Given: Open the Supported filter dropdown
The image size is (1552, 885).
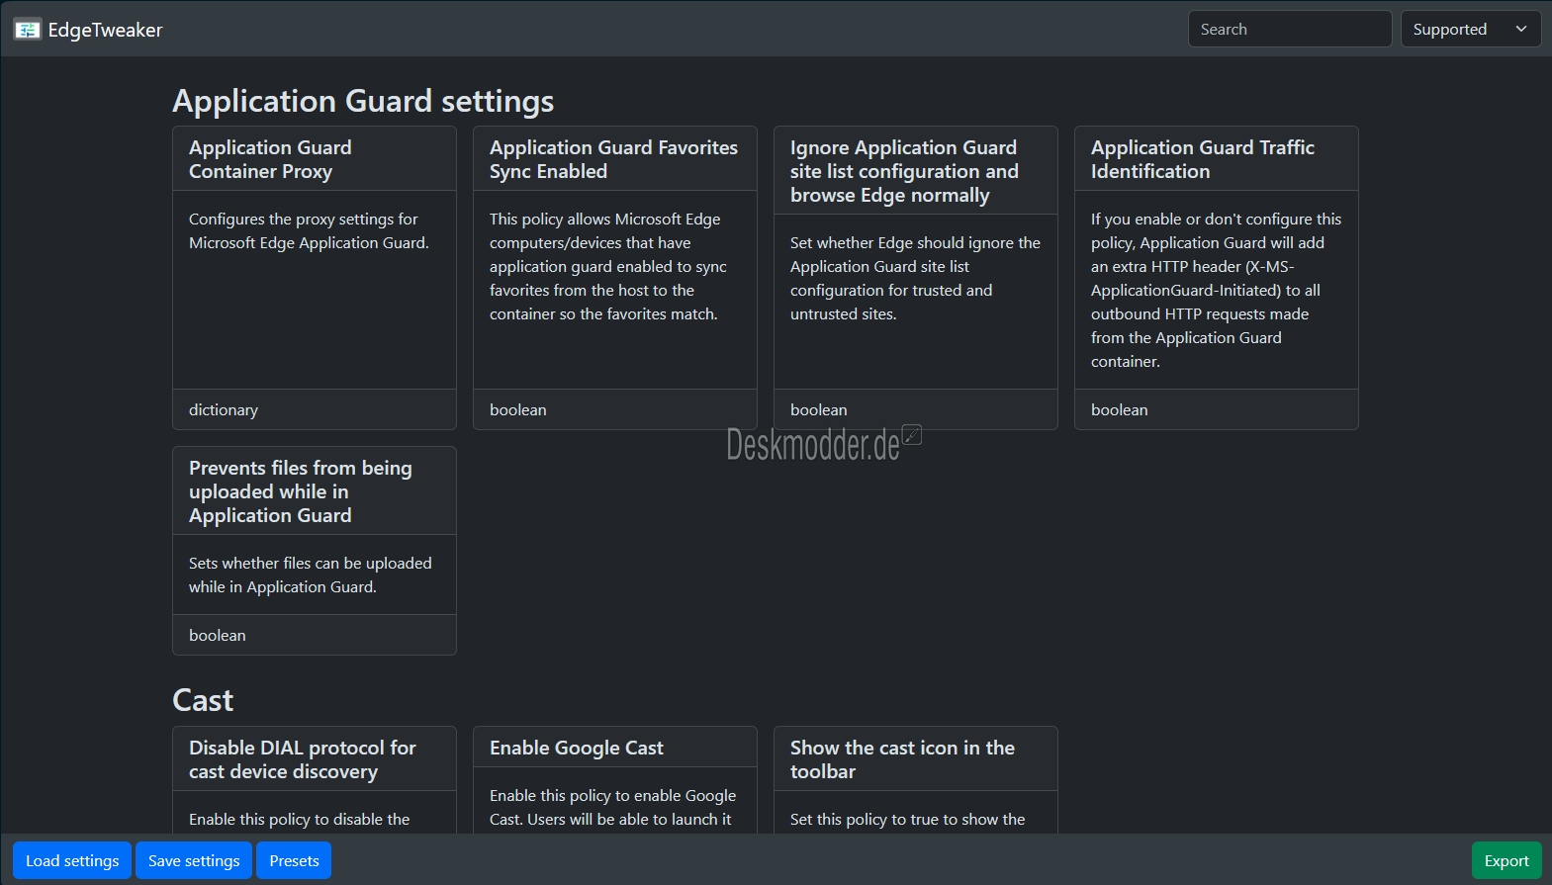Looking at the screenshot, I should [1471, 29].
